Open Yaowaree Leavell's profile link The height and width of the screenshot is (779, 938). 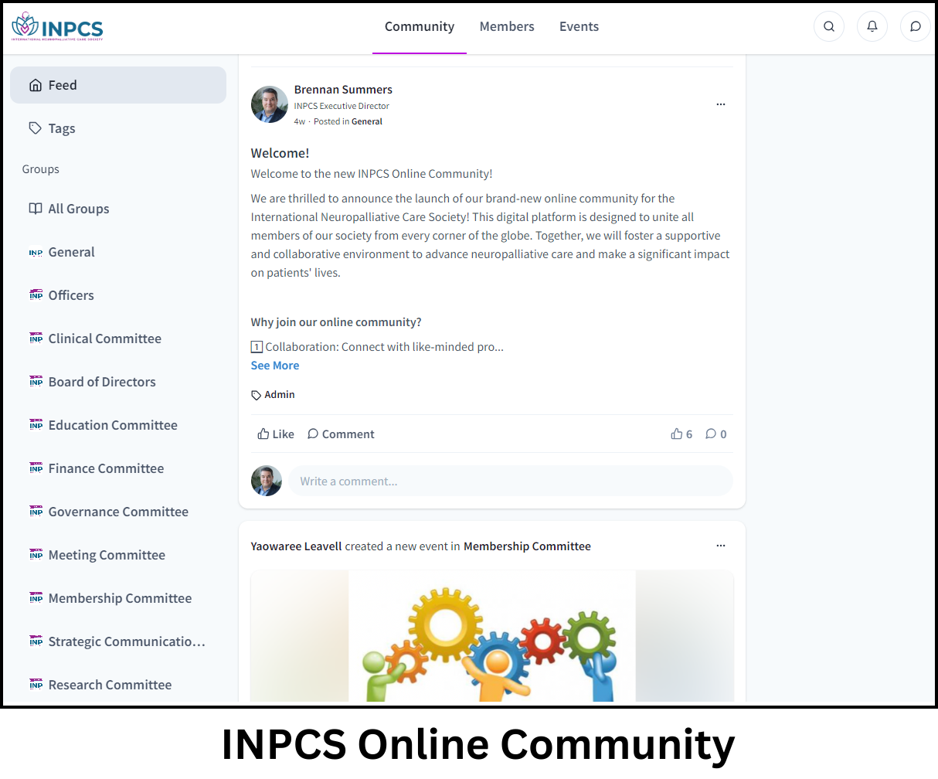point(296,546)
